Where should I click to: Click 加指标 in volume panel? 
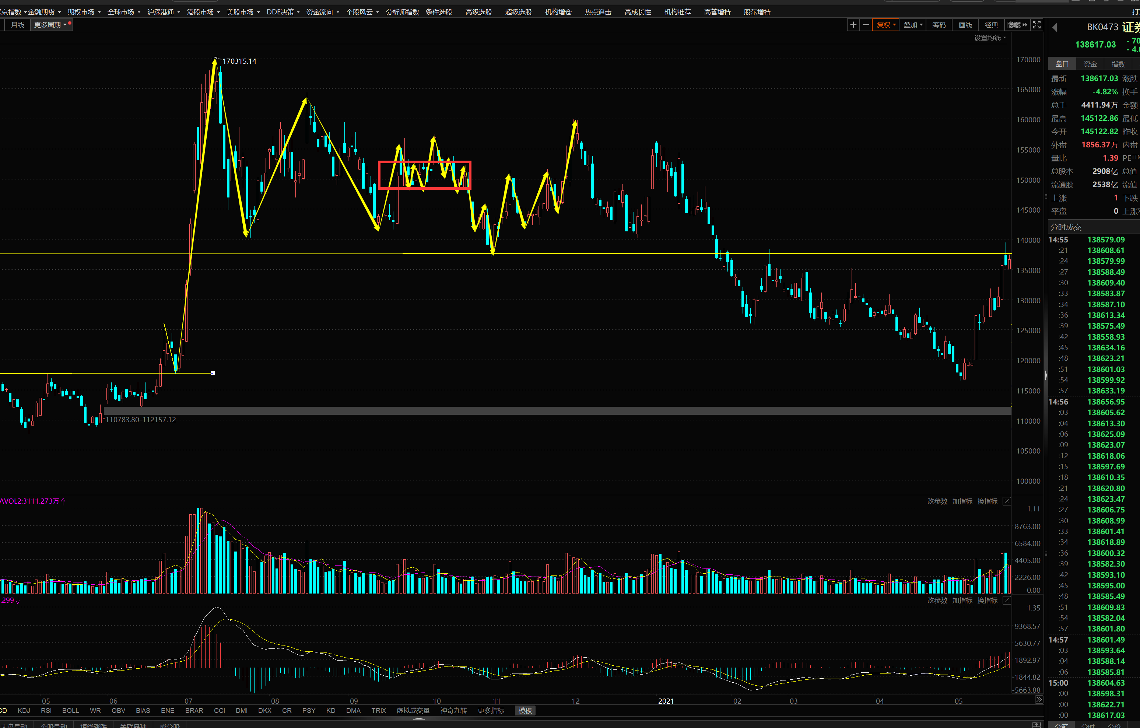click(962, 501)
